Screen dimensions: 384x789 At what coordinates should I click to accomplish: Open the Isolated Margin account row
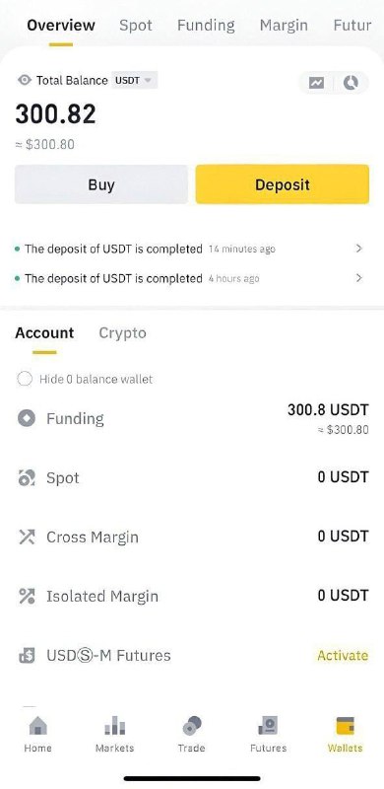(x=192, y=597)
